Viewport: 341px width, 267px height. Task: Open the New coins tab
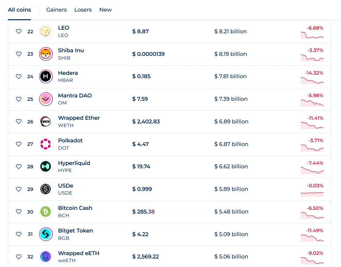point(105,10)
